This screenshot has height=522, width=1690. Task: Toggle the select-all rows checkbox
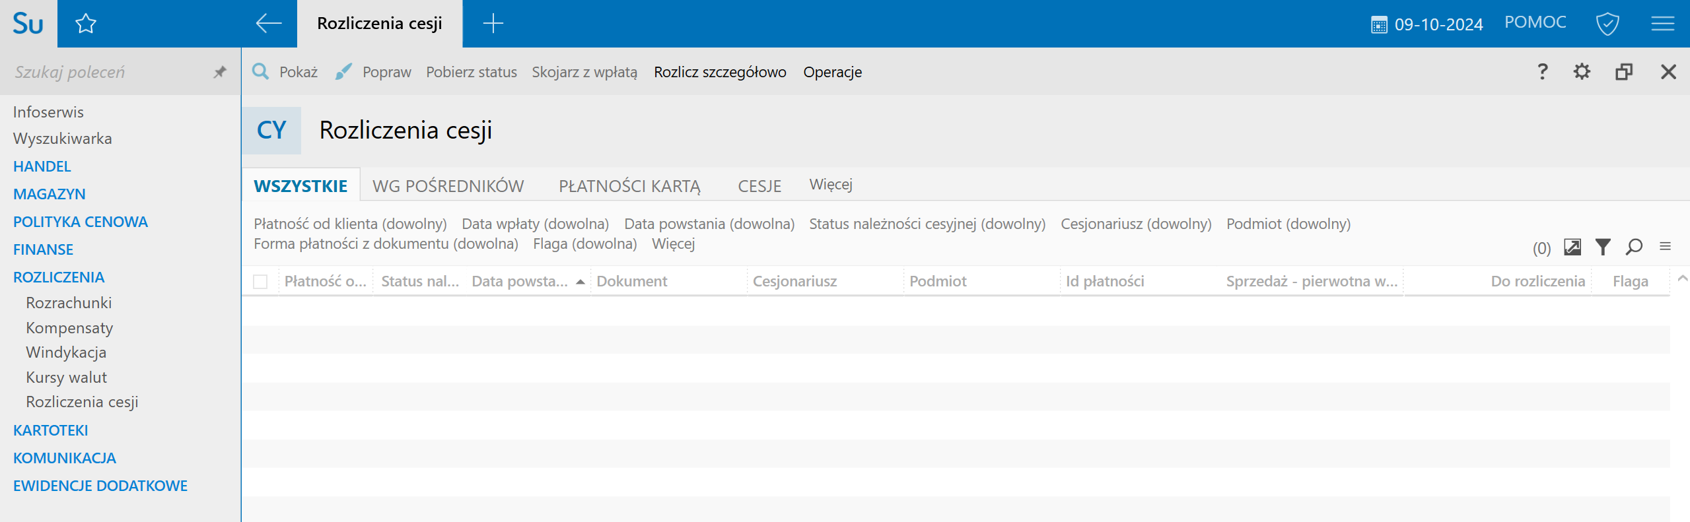(x=260, y=282)
